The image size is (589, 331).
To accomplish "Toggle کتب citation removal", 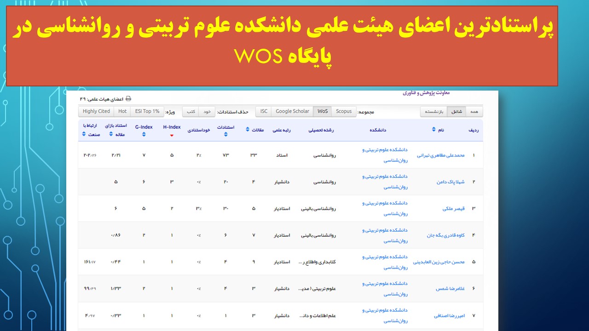I will pyautogui.click(x=191, y=111).
